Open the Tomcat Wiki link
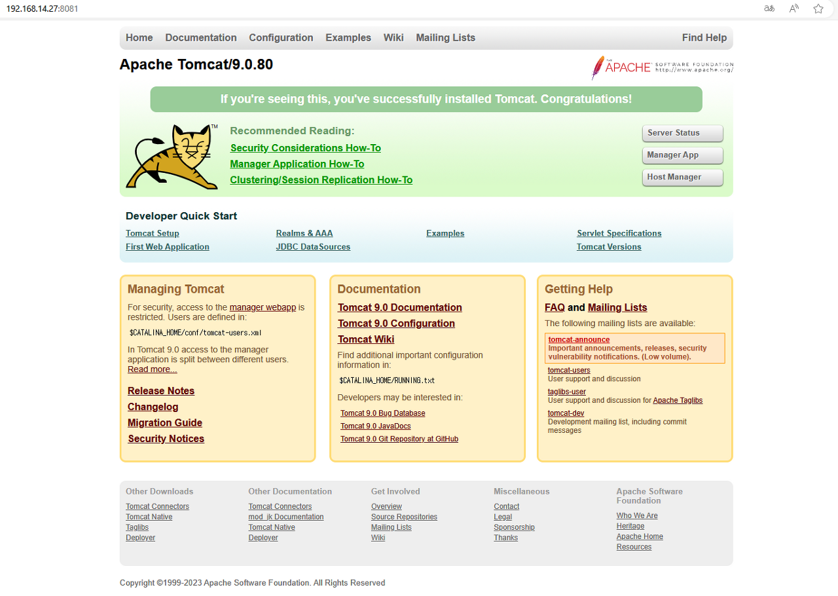 (366, 339)
